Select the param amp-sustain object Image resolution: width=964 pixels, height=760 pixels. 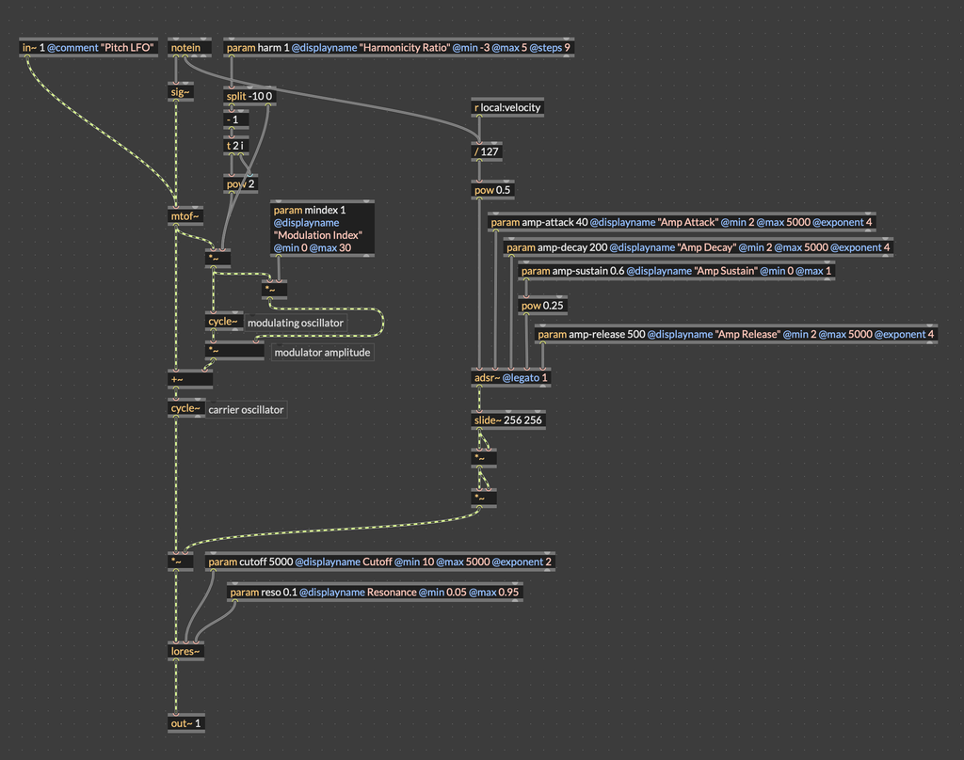pyautogui.click(x=676, y=271)
